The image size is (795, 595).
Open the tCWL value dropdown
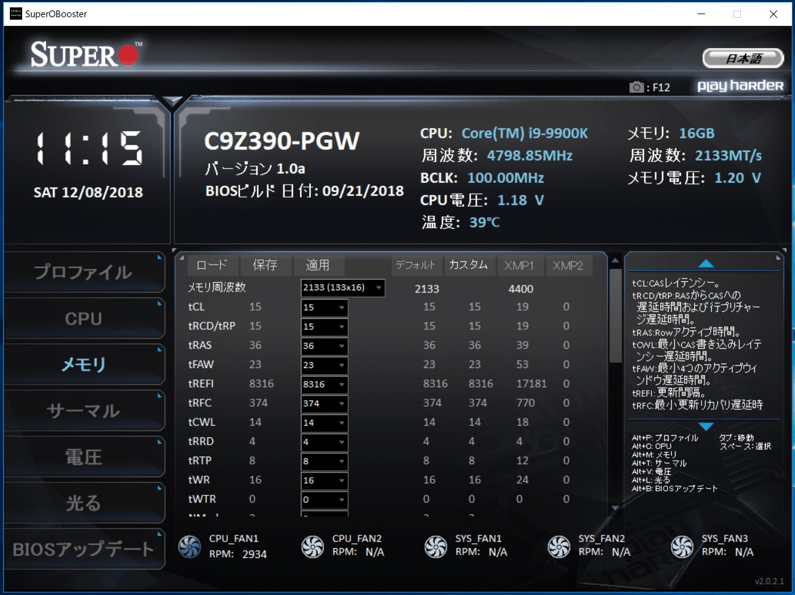click(x=325, y=423)
